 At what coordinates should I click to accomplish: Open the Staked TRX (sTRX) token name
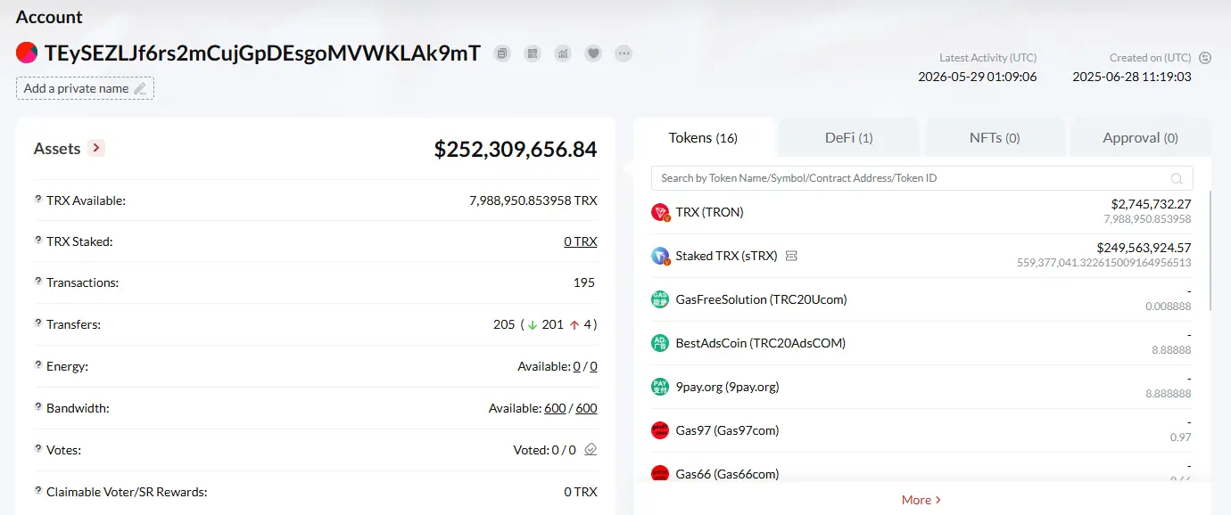(x=726, y=256)
